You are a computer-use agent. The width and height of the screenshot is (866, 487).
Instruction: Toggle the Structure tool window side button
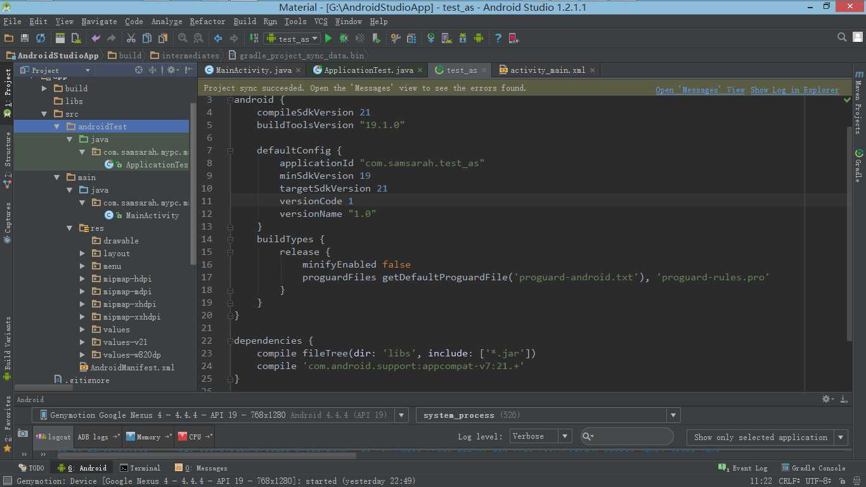pyautogui.click(x=8, y=159)
